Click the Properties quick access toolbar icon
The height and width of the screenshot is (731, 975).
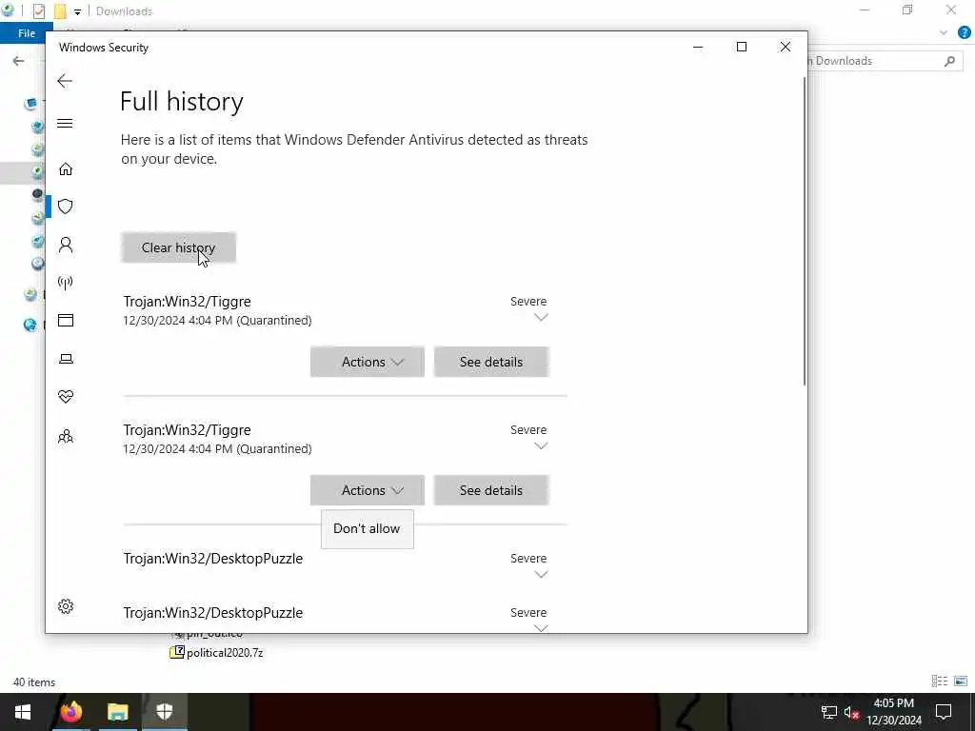38,11
